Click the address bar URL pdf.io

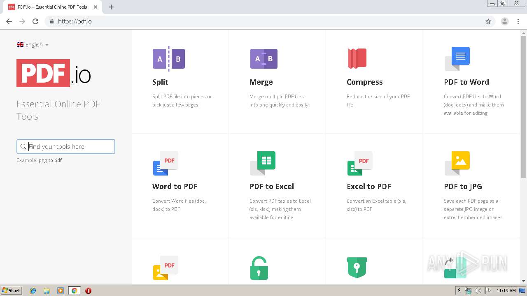click(75, 21)
